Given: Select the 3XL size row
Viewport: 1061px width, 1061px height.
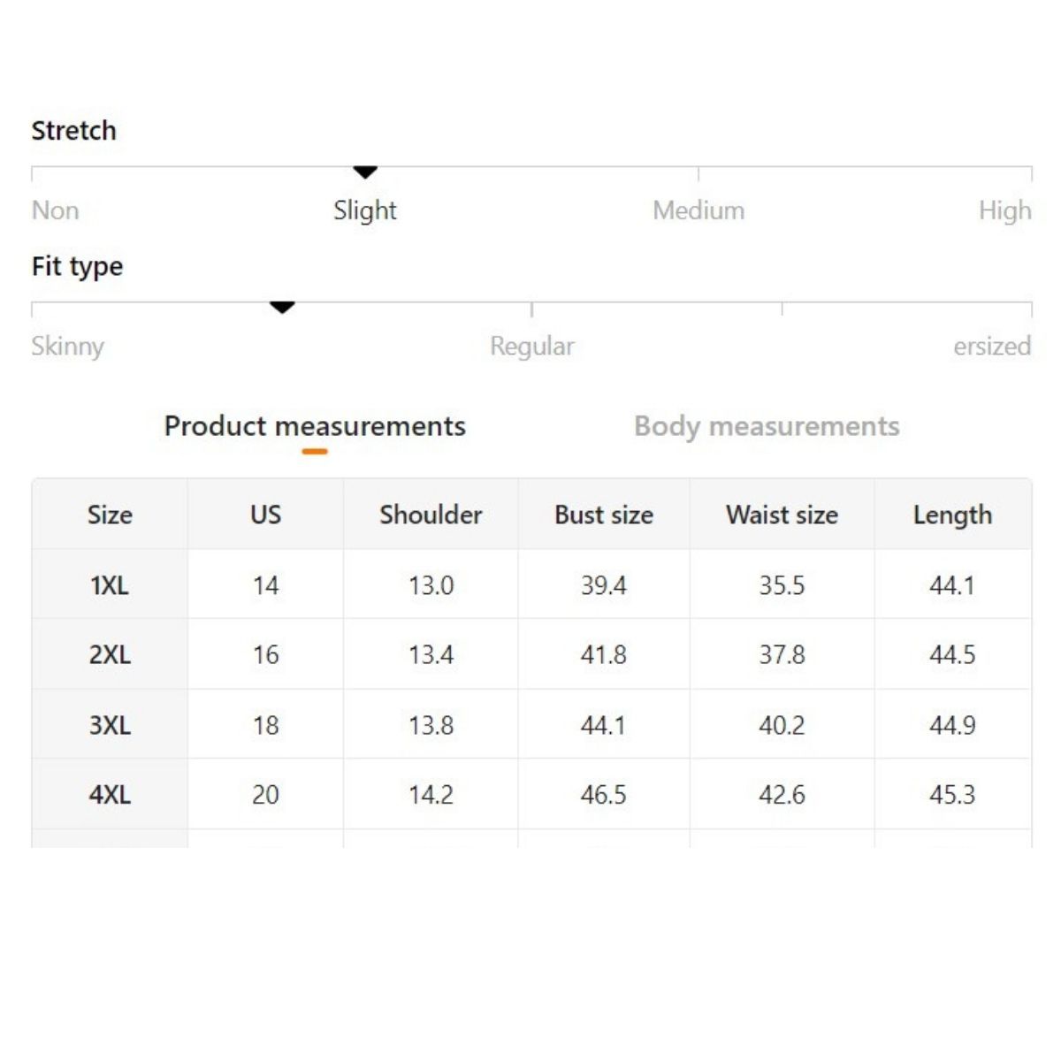Looking at the screenshot, I should (110, 725).
